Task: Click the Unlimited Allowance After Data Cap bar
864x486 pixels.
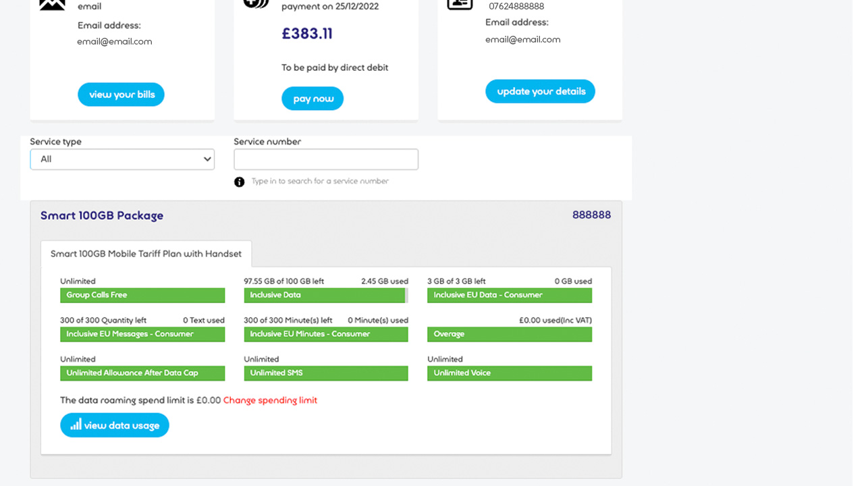Action: point(142,373)
